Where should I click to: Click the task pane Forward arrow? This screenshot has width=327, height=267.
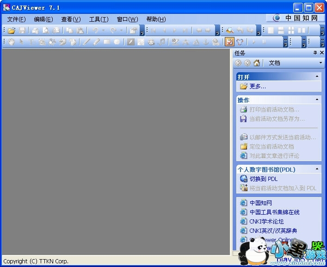[x=247, y=63]
